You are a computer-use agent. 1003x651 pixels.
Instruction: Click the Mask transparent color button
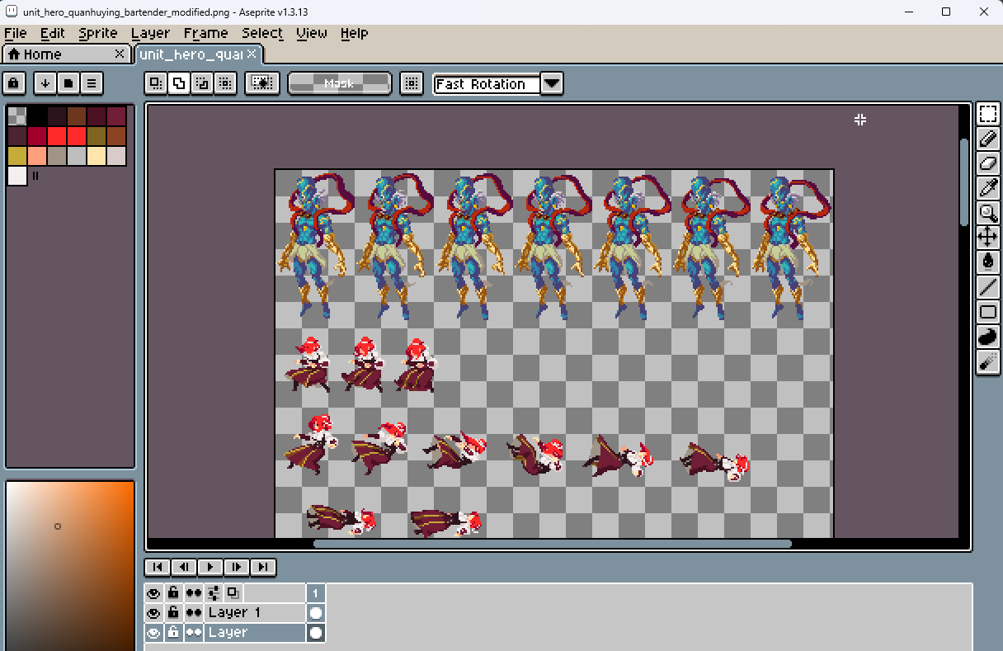[339, 83]
